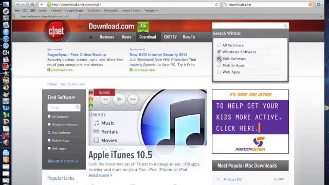Open the home page with the house icon
The image size is (329, 185).
(32, 5)
